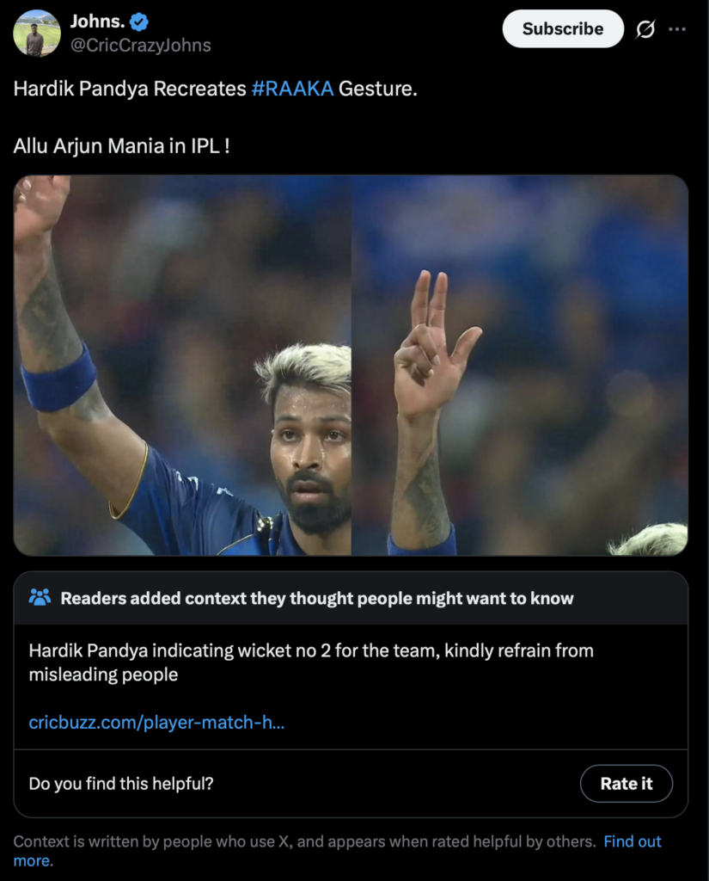The height and width of the screenshot is (881, 709).
Task: Click the 'Readers added context' header
Action: pyautogui.click(x=317, y=599)
